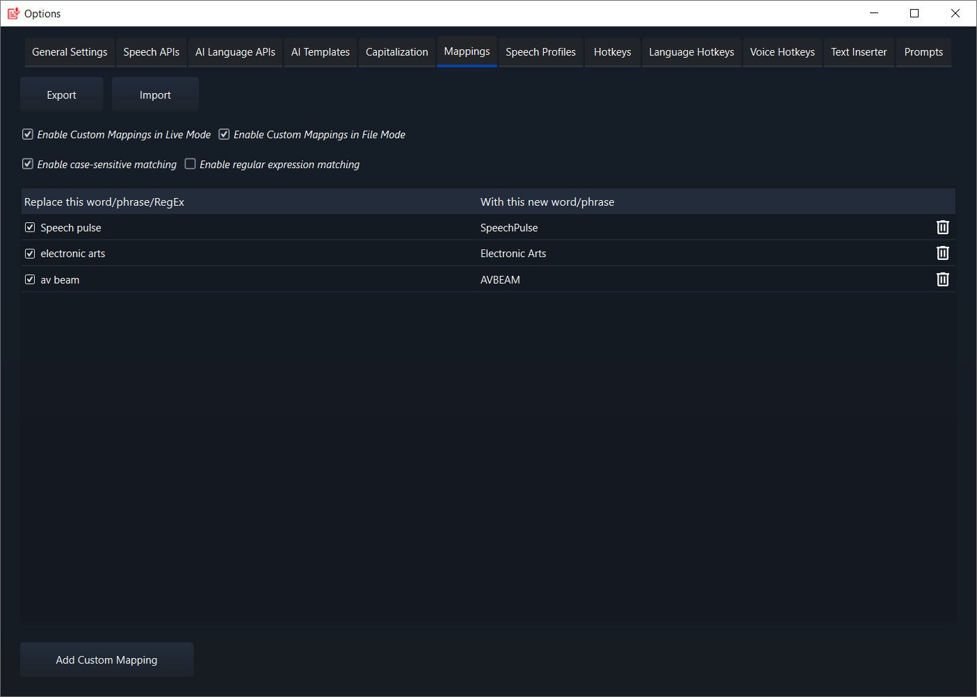Open the Speech APIs tab
The image size is (977, 697).
[151, 51]
